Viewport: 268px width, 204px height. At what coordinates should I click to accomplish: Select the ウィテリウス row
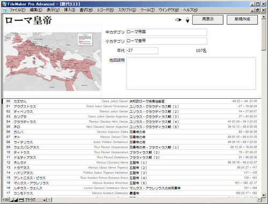(132, 142)
